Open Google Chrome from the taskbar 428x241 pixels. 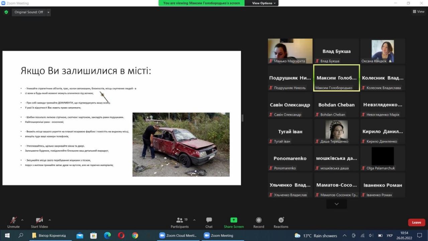tap(135, 235)
